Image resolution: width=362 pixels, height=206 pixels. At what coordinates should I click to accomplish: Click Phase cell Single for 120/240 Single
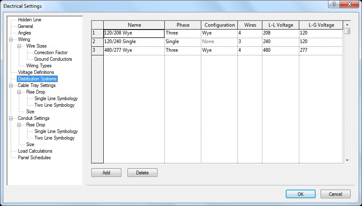click(183, 42)
